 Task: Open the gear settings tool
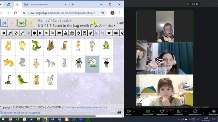coord(4,33)
